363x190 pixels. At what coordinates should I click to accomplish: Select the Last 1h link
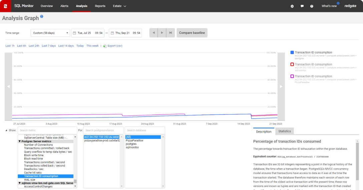pyautogui.click(x=10, y=46)
